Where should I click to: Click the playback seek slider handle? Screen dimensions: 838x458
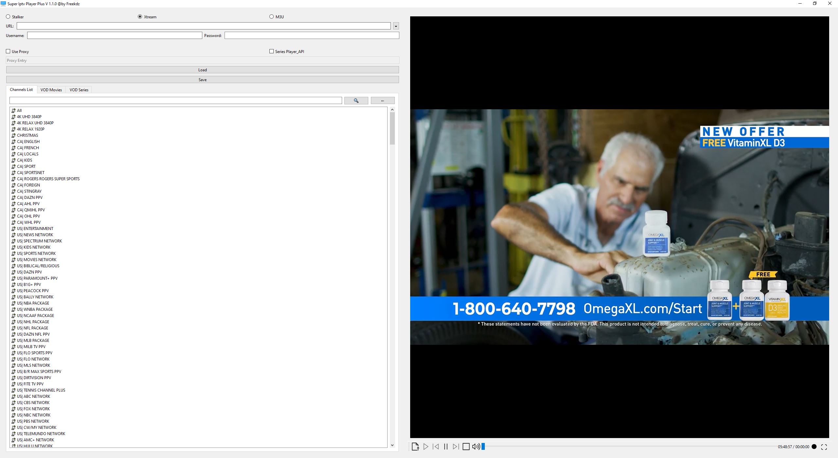coord(483,447)
